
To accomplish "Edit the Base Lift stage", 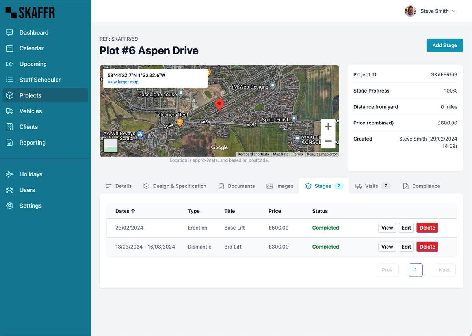I will (x=406, y=228).
